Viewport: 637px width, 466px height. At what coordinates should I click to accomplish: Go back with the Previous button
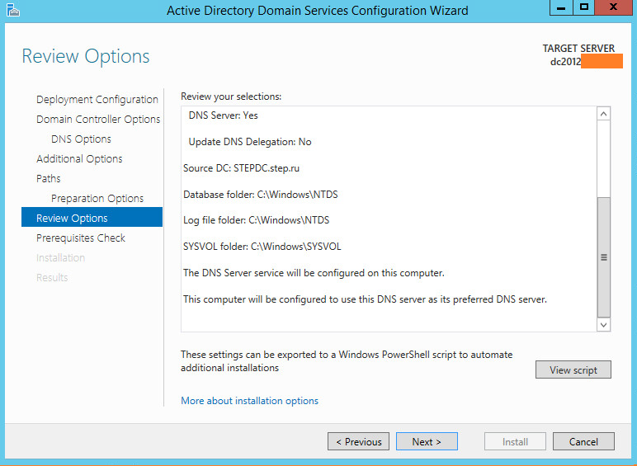(x=359, y=441)
